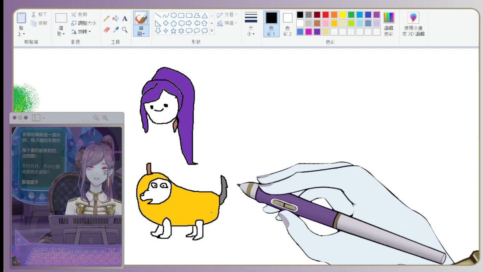The image size is (483, 272).
Task: Click the Edit colors (編輯色彩) button
Action: pos(389,24)
